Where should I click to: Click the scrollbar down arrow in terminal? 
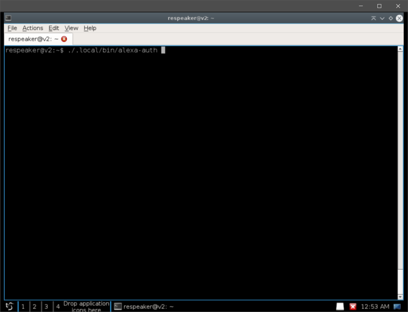[x=400, y=297]
